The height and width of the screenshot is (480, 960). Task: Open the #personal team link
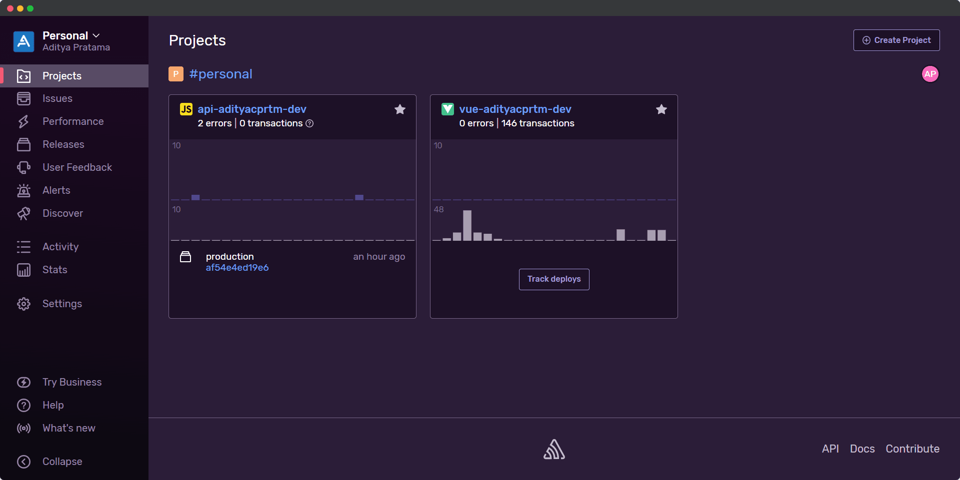[220, 74]
